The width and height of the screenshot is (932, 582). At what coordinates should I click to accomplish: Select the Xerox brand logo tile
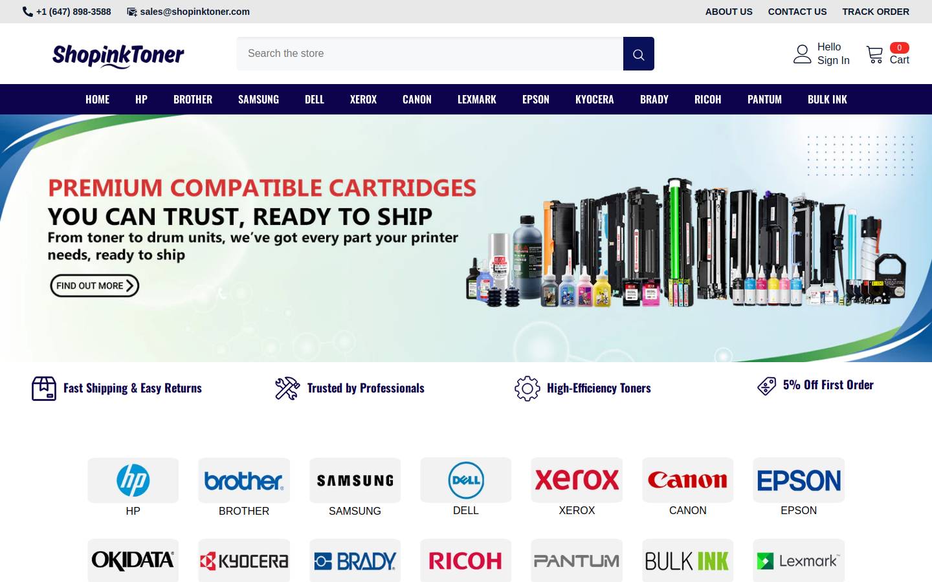click(x=577, y=480)
